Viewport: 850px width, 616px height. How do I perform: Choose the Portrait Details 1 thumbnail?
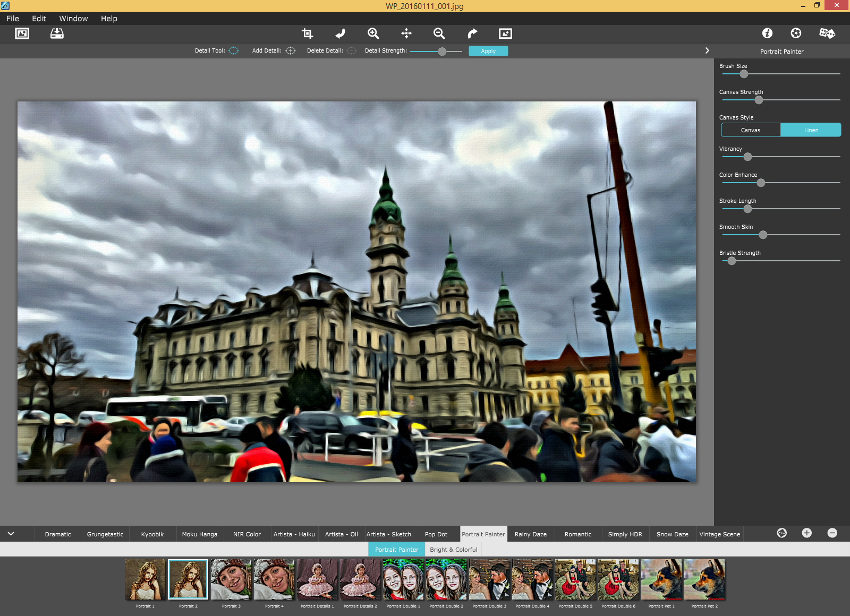click(317, 579)
